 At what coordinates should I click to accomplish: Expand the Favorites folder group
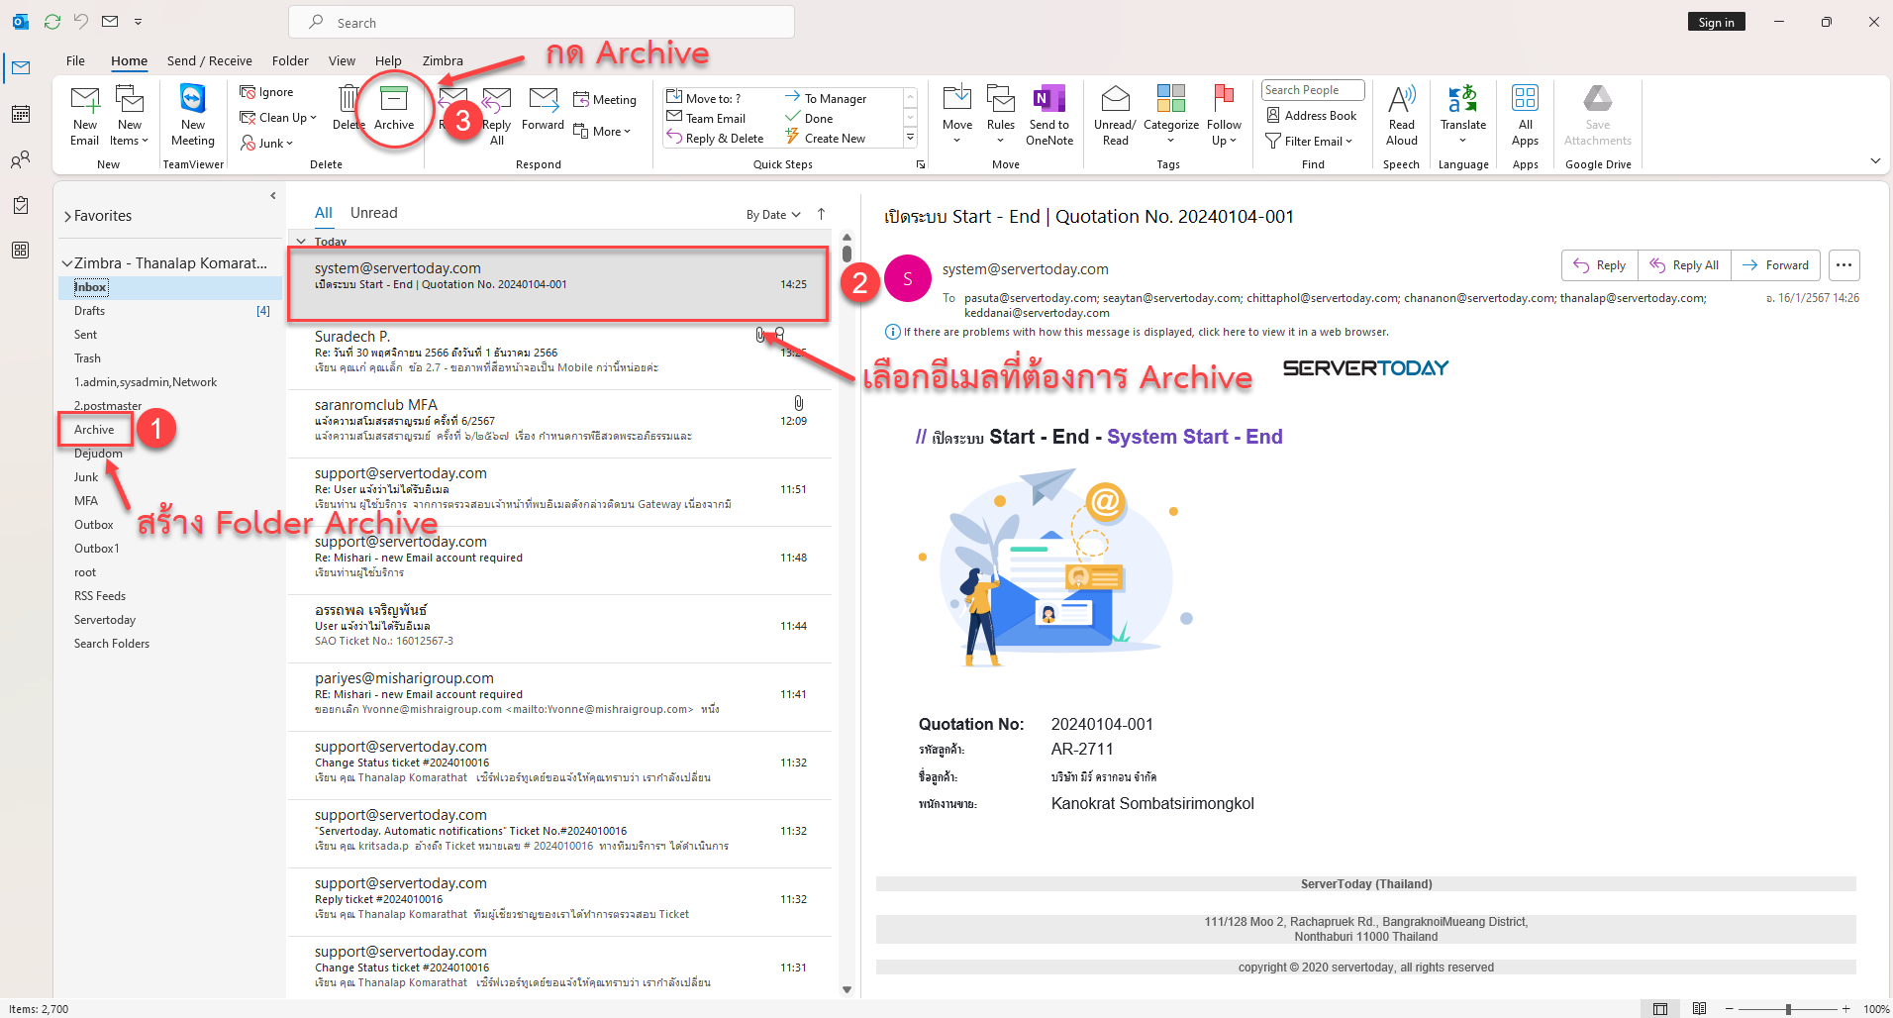[67, 217]
